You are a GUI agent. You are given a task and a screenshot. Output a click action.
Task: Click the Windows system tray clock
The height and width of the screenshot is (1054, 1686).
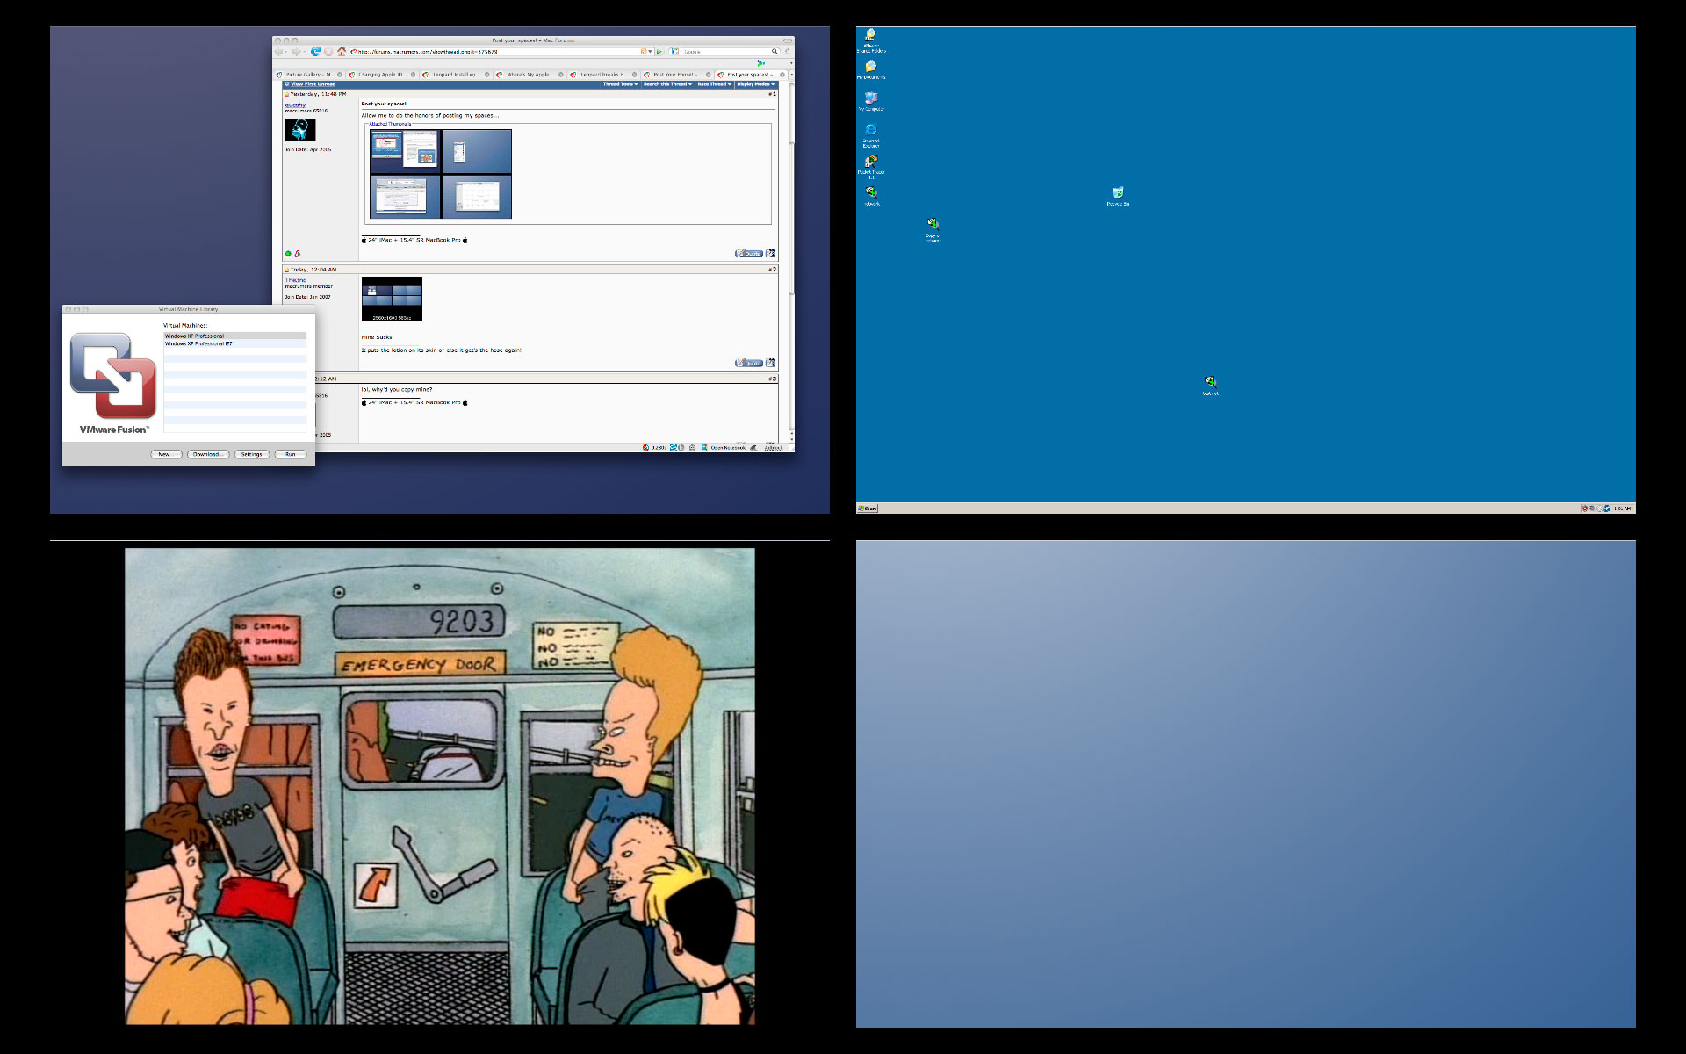(x=1623, y=509)
